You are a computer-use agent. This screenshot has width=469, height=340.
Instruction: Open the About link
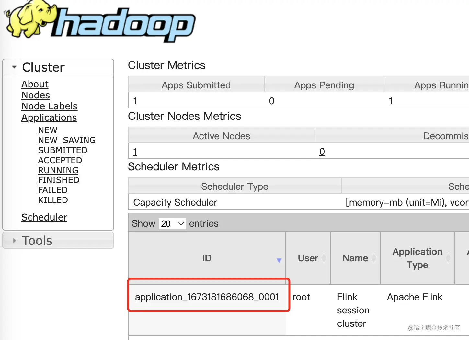coord(35,84)
